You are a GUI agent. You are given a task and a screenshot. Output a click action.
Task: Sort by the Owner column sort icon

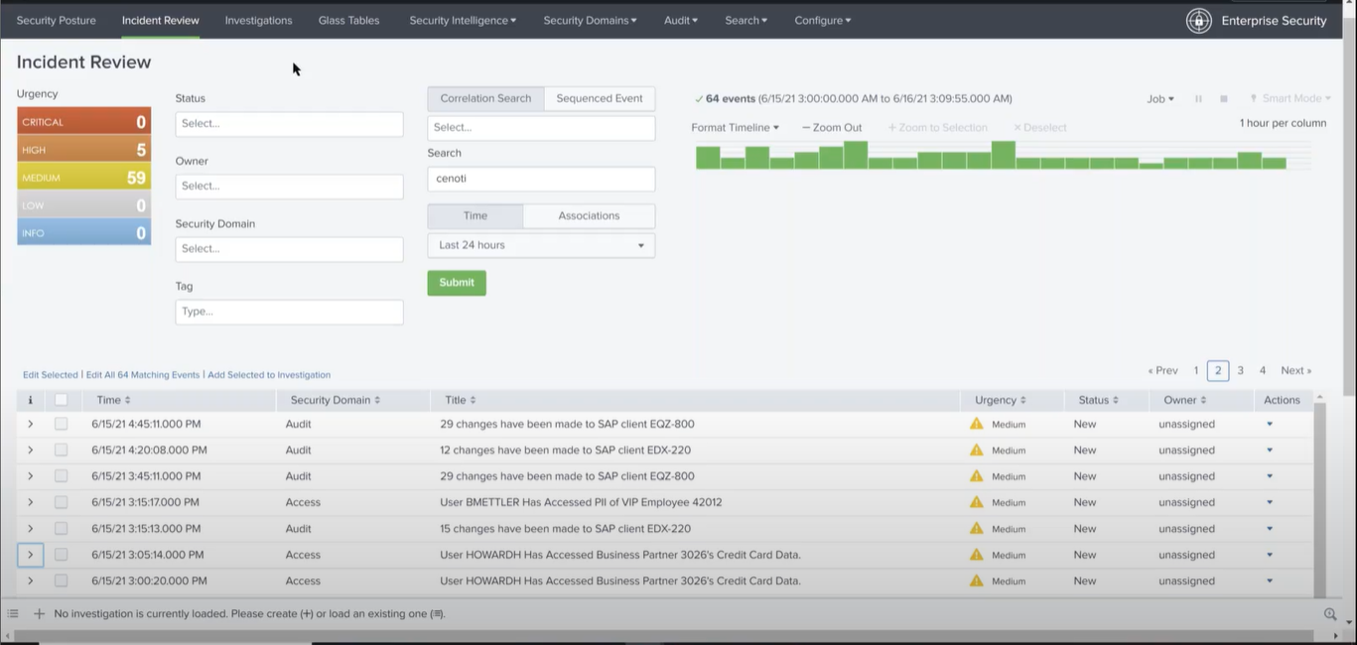(1203, 400)
